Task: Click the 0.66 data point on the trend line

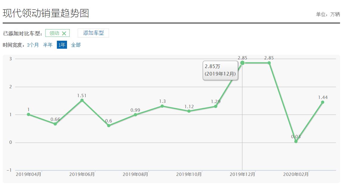Action: (x=55, y=124)
